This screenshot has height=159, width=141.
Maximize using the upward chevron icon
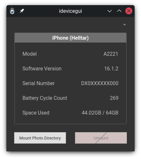point(119,11)
